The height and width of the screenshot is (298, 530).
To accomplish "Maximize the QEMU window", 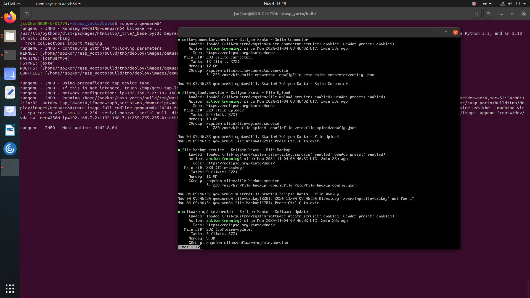I will (446, 33).
